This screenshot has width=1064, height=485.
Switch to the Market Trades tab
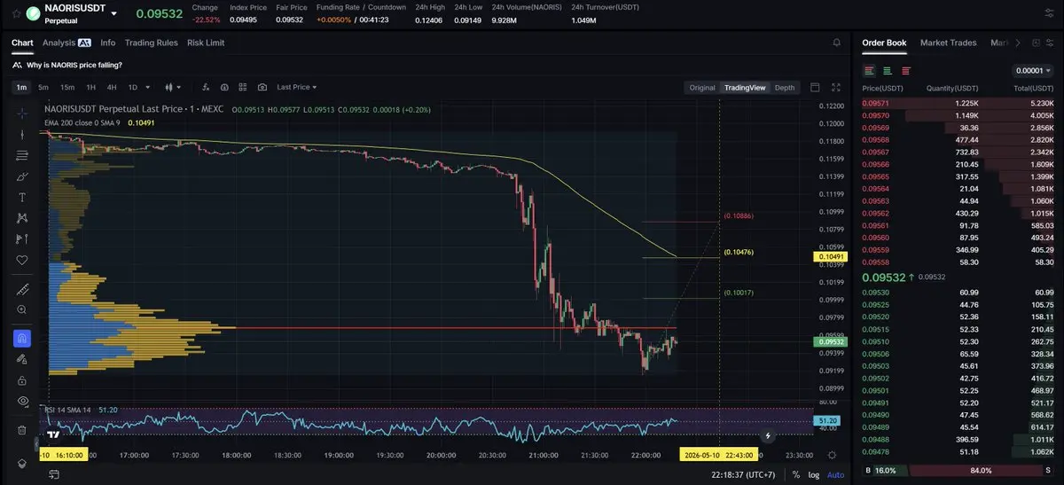948,43
